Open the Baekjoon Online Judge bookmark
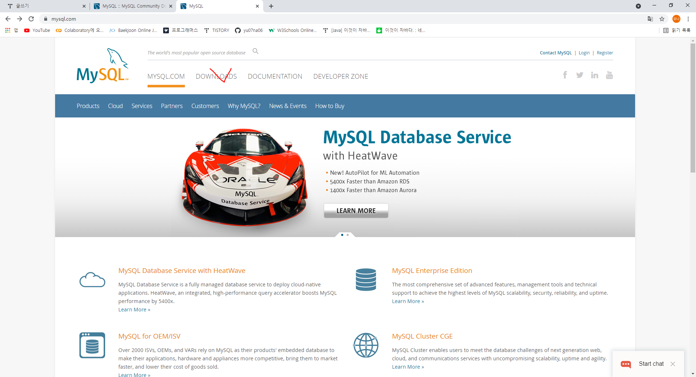The height and width of the screenshot is (377, 696). [133, 30]
